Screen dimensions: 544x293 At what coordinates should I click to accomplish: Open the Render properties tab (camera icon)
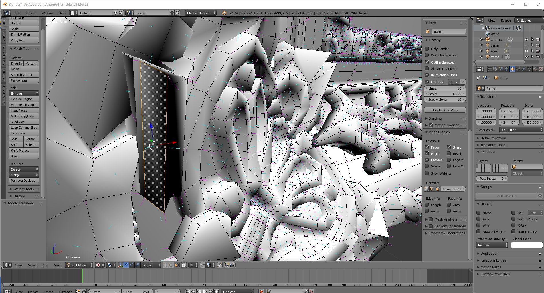coord(490,69)
